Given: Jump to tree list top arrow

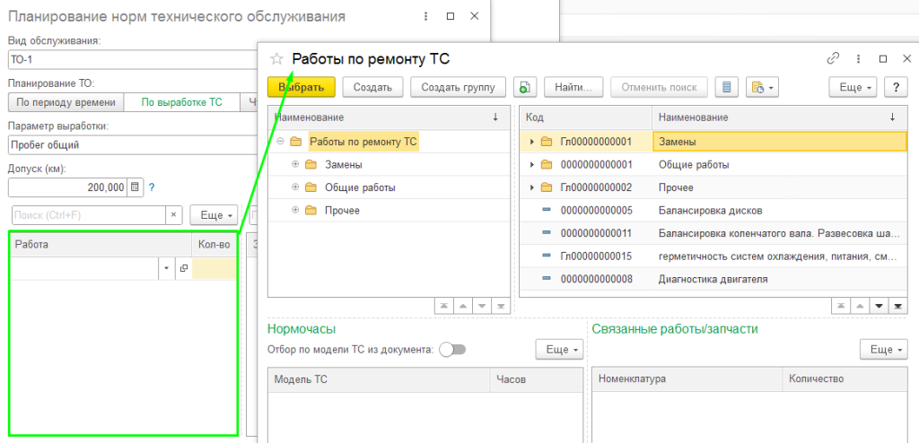Looking at the screenshot, I should (444, 306).
